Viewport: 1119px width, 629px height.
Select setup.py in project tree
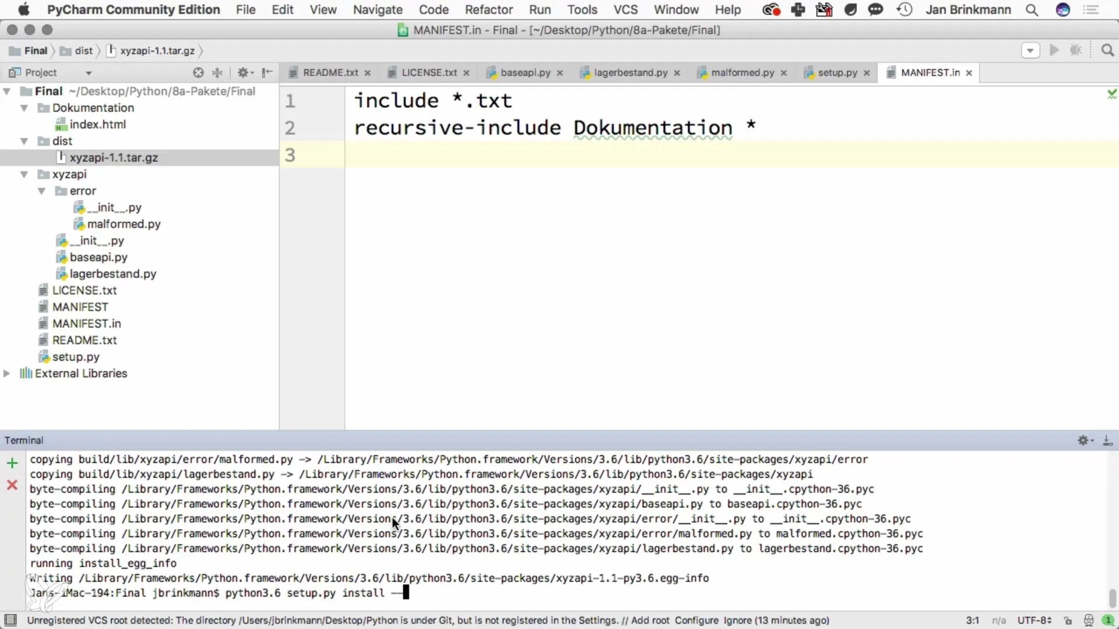(x=69, y=357)
